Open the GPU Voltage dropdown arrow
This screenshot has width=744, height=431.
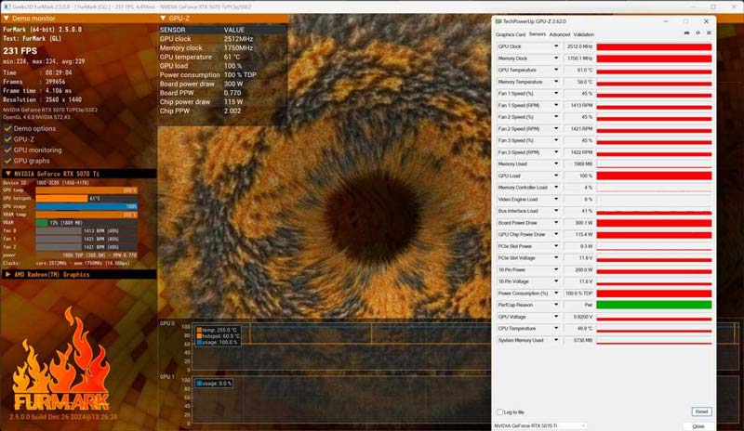pos(556,316)
